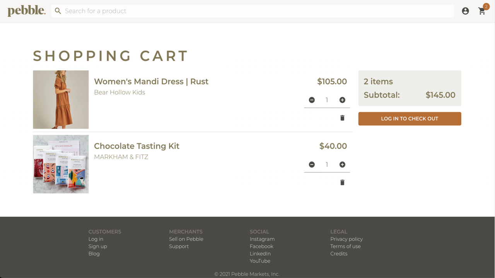Viewport: 495px width, 278px height.
Task: Open Women's Mandi Dress product thumbnail
Action: click(61, 100)
